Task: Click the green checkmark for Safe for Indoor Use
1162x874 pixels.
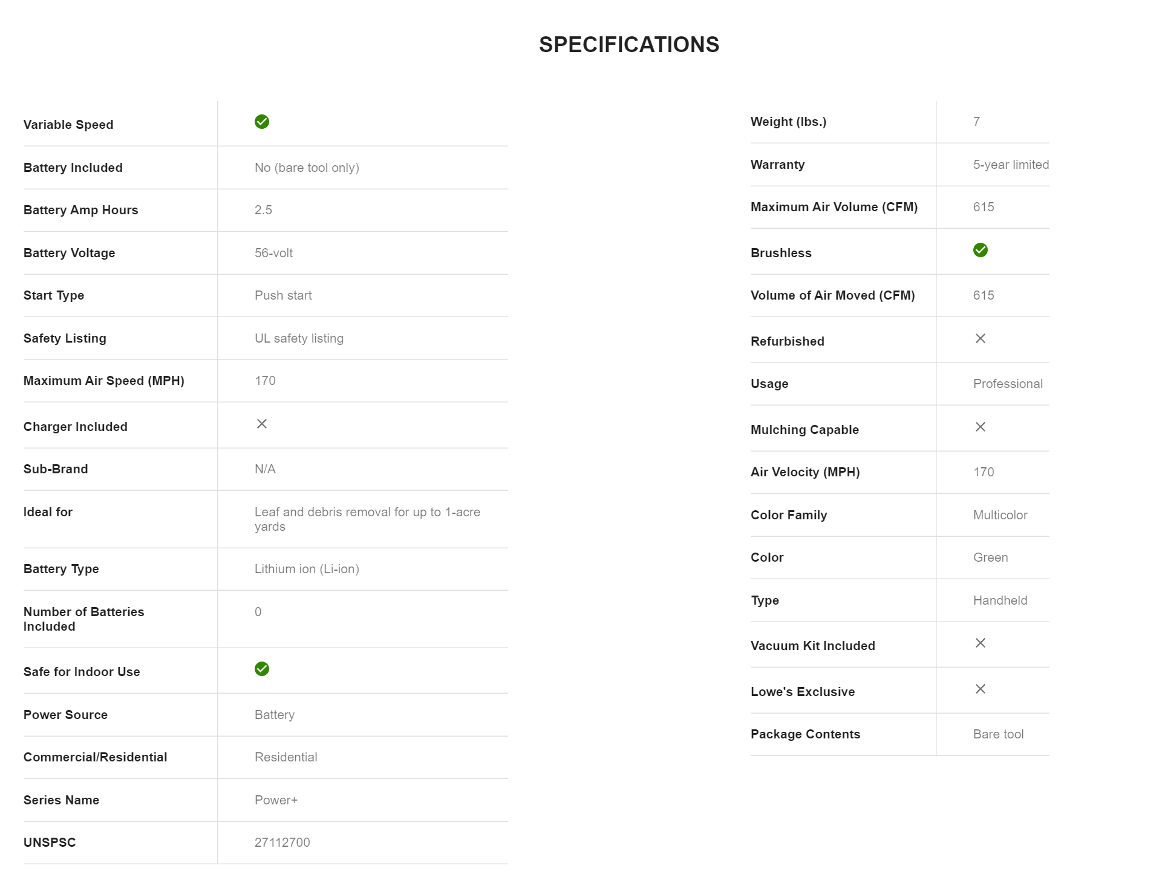Action: (x=262, y=669)
